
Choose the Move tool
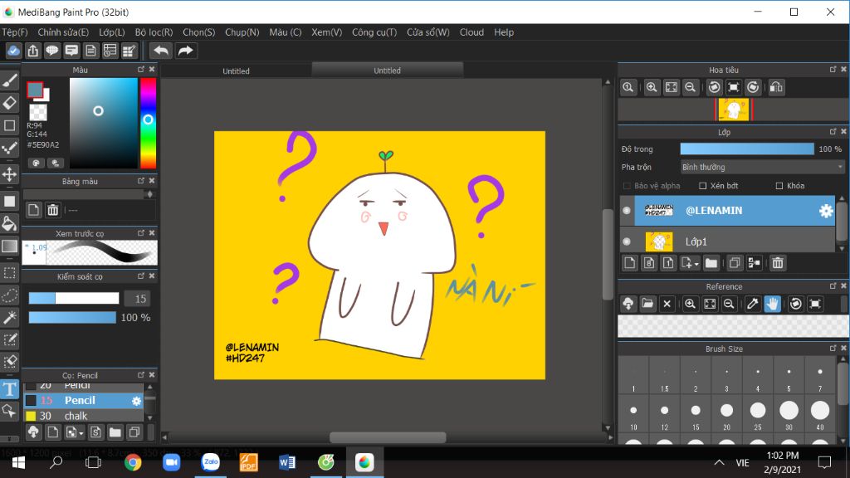pyautogui.click(x=9, y=174)
